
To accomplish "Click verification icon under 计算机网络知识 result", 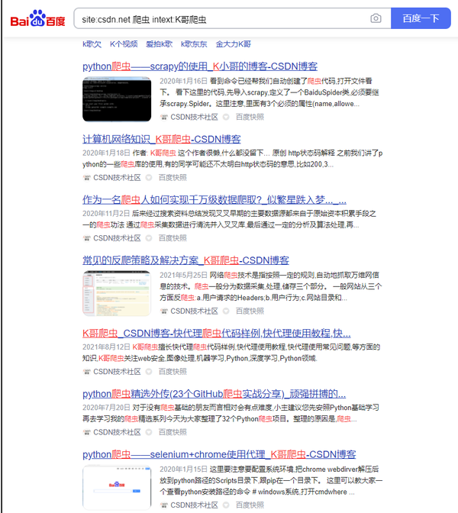I will (149, 178).
